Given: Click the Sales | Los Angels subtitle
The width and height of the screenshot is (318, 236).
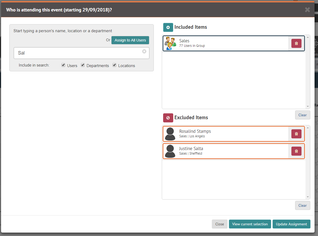Looking at the screenshot, I should click(x=192, y=136).
